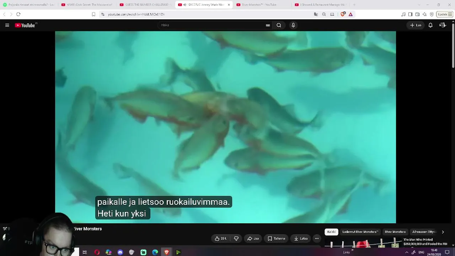Screen dimensions: 455x256
Task: Open the taskbar clock and date
Action: coord(434,252)
